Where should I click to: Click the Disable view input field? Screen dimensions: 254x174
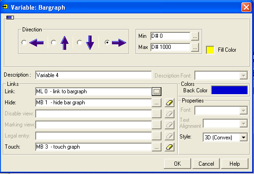(93, 114)
